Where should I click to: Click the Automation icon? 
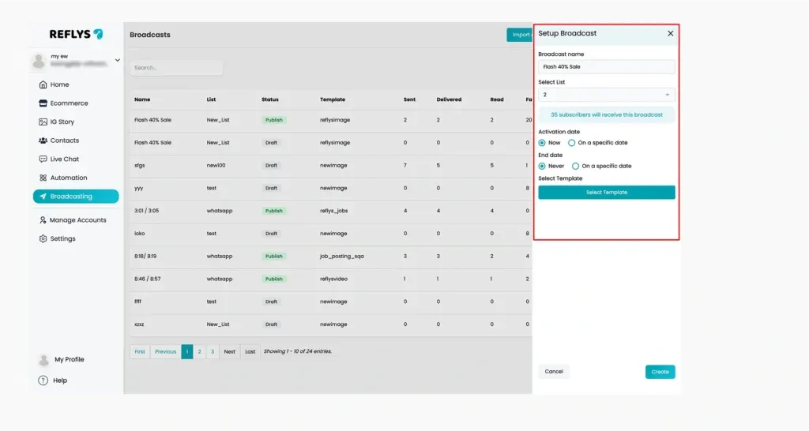click(x=43, y=178)
